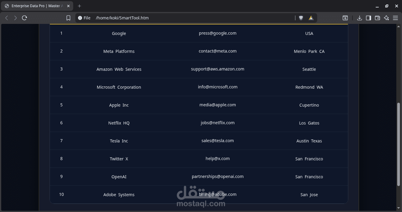Image resolution: width=402 pixels, height=212 pixels.
Task: Select the Twitter X cell
Action: (x=119, y=159)
